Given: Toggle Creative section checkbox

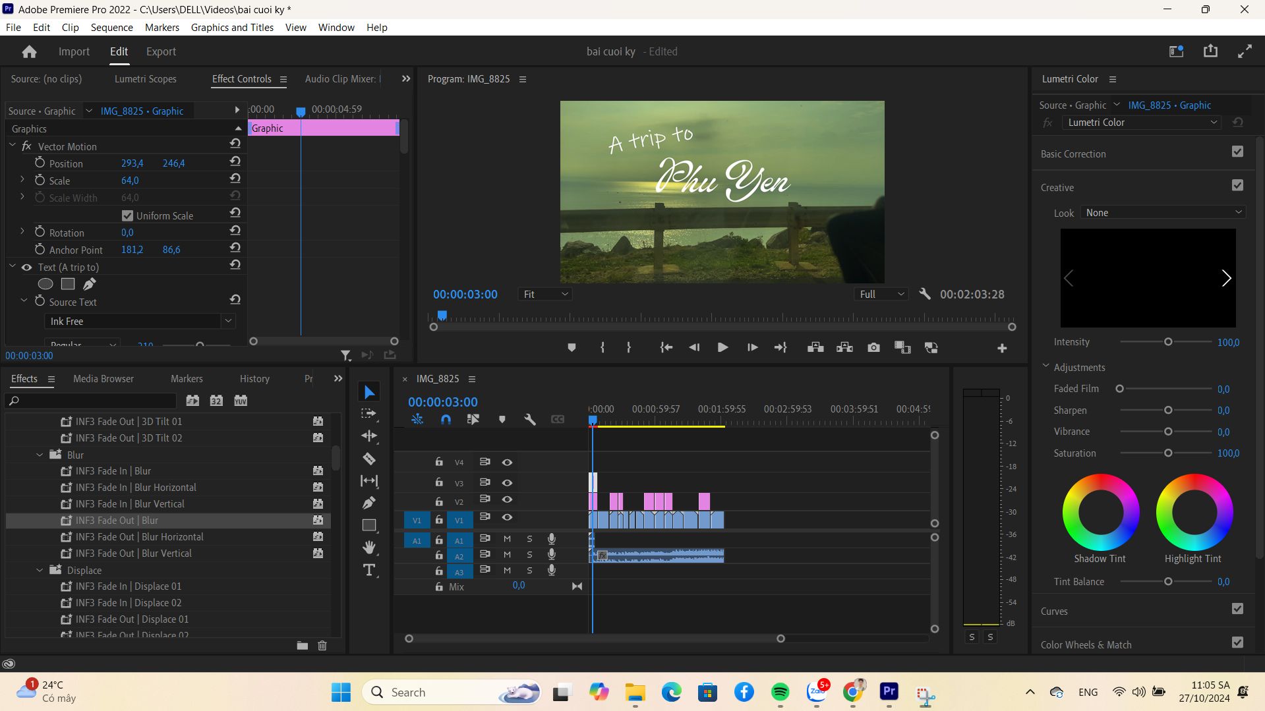Looking at the screenshot, I should click(1237, 185).
